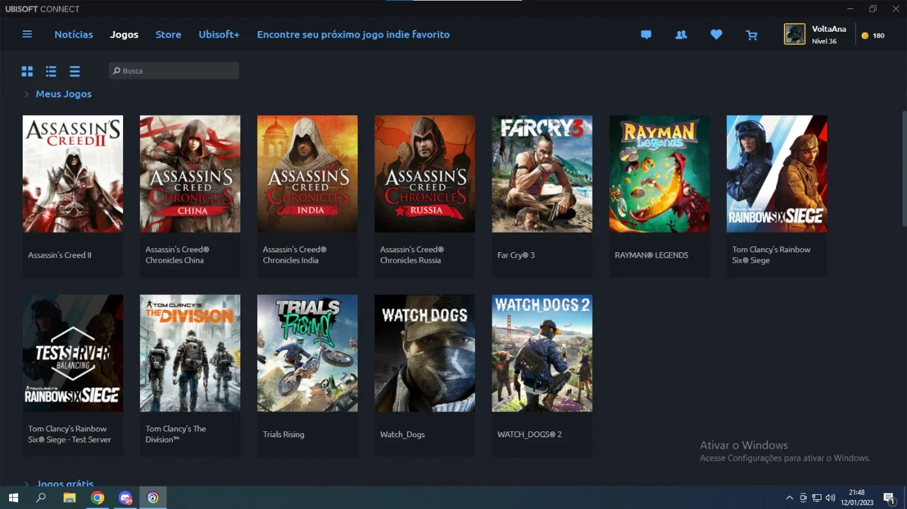Click the VoltaAna profile avatar

795,34
